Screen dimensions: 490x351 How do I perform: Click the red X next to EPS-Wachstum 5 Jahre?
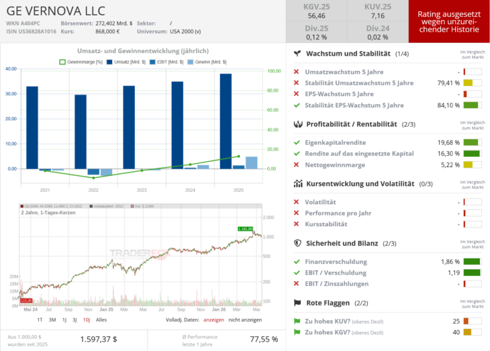pyautogui.click(x=296, y=94)
